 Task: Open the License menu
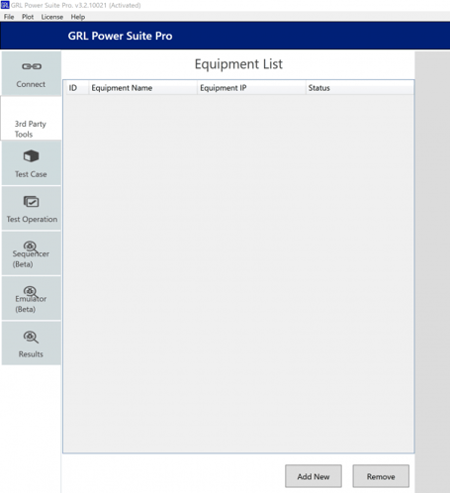pos(52,17)
